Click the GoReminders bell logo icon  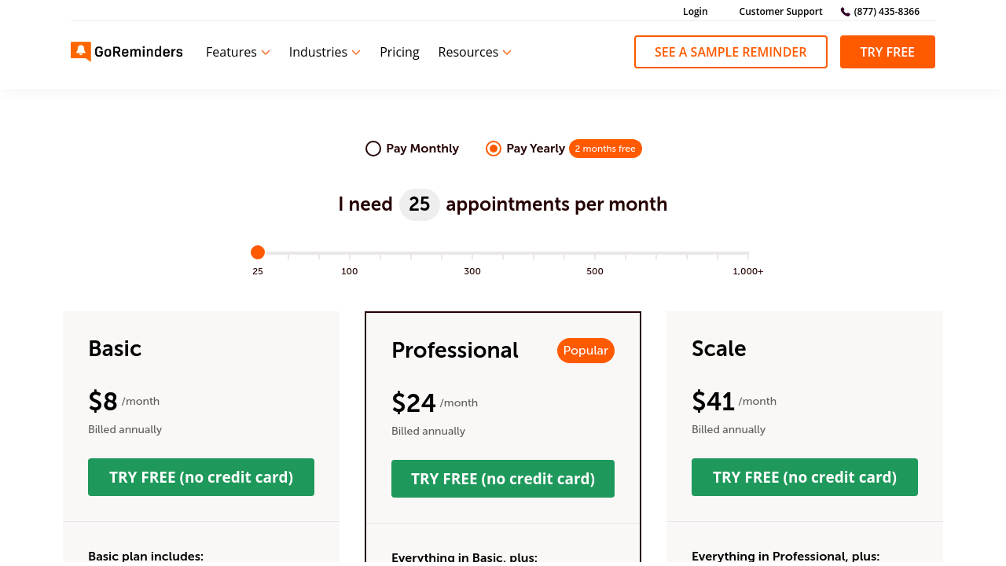tap(81, 52)
